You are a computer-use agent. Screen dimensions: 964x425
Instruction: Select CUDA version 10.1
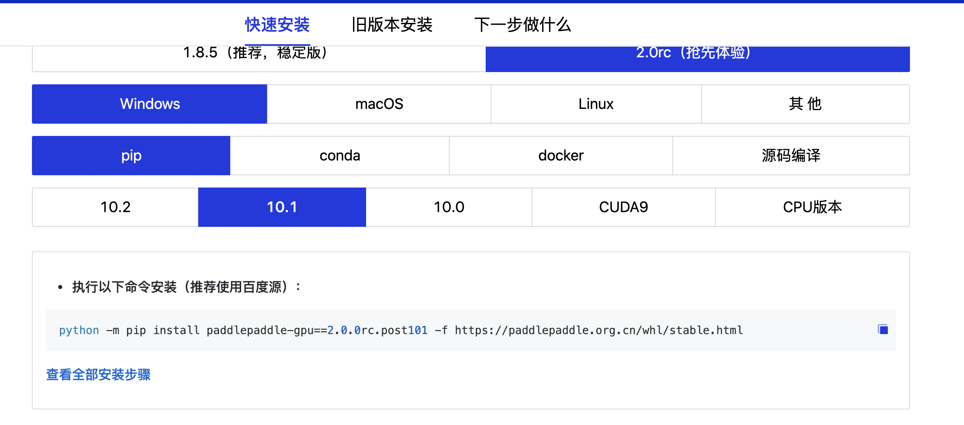282,207
